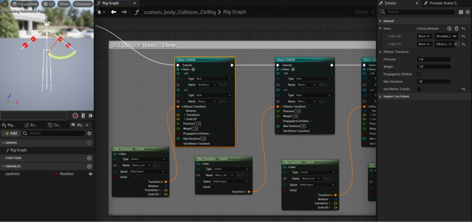Toggle Set Effector Transform on first FABRIK node
This screenshot has width=472, height=223.
point(212,144)
